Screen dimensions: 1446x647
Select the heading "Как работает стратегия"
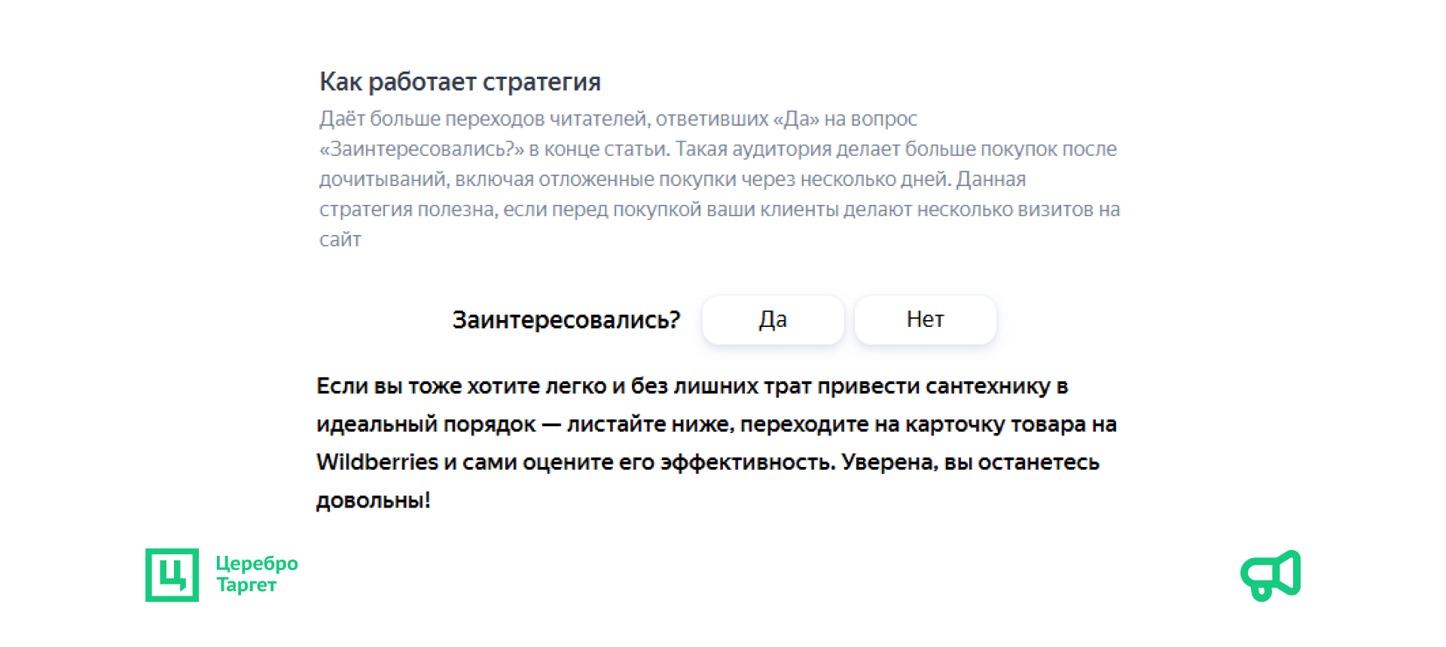pyautogui.click(x=459, y=81)
